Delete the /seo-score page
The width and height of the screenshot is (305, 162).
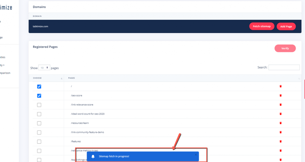click(281, 95)
